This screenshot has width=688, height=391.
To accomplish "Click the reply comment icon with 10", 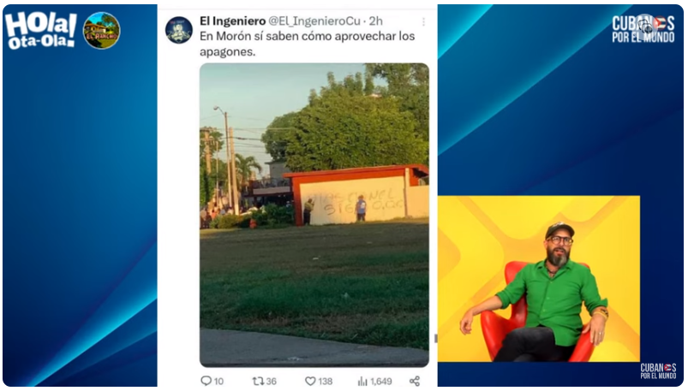I will point(206,381).
